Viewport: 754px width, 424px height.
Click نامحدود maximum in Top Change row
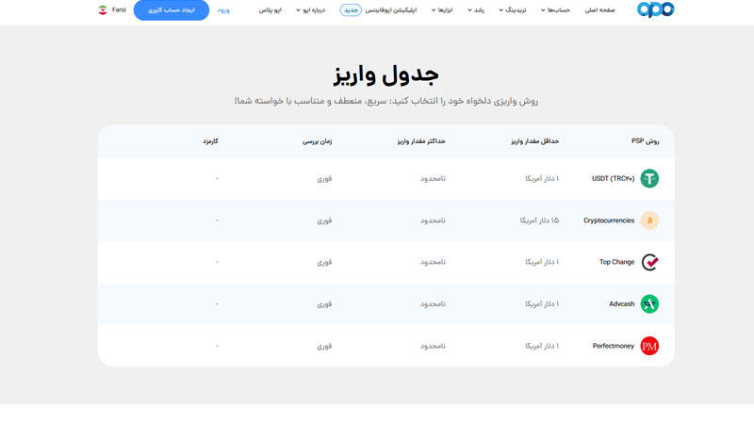tap(433, 262)
